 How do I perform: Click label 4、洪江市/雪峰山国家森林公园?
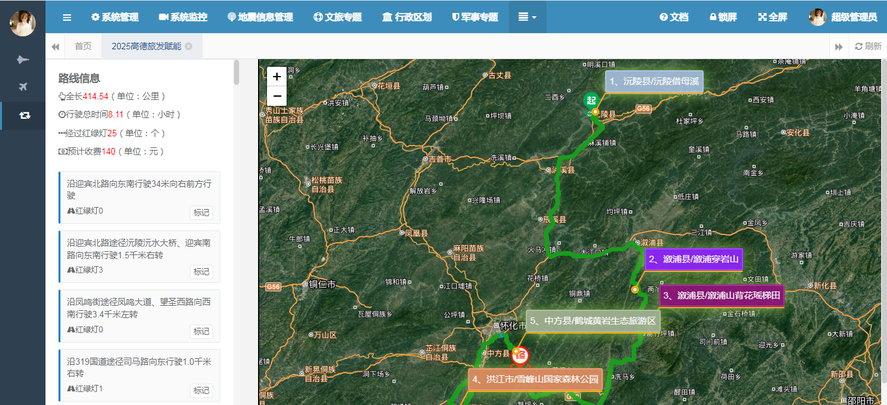point(535,379)
